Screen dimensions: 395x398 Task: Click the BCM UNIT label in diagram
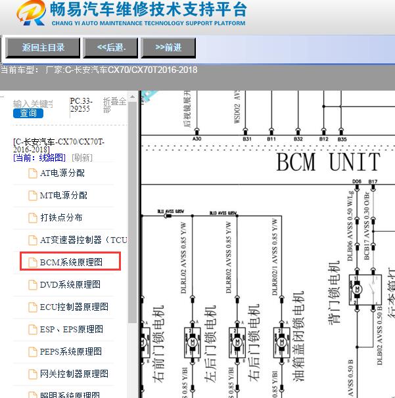coord(328,162)
